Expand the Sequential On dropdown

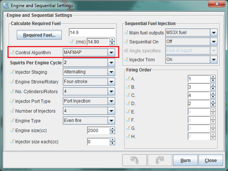[213, 42]
